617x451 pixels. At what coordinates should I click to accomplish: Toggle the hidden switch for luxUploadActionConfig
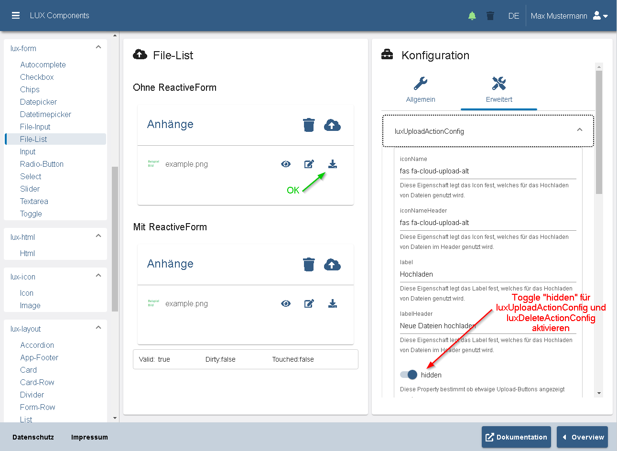pyautogui.click(x=408, y=375)
